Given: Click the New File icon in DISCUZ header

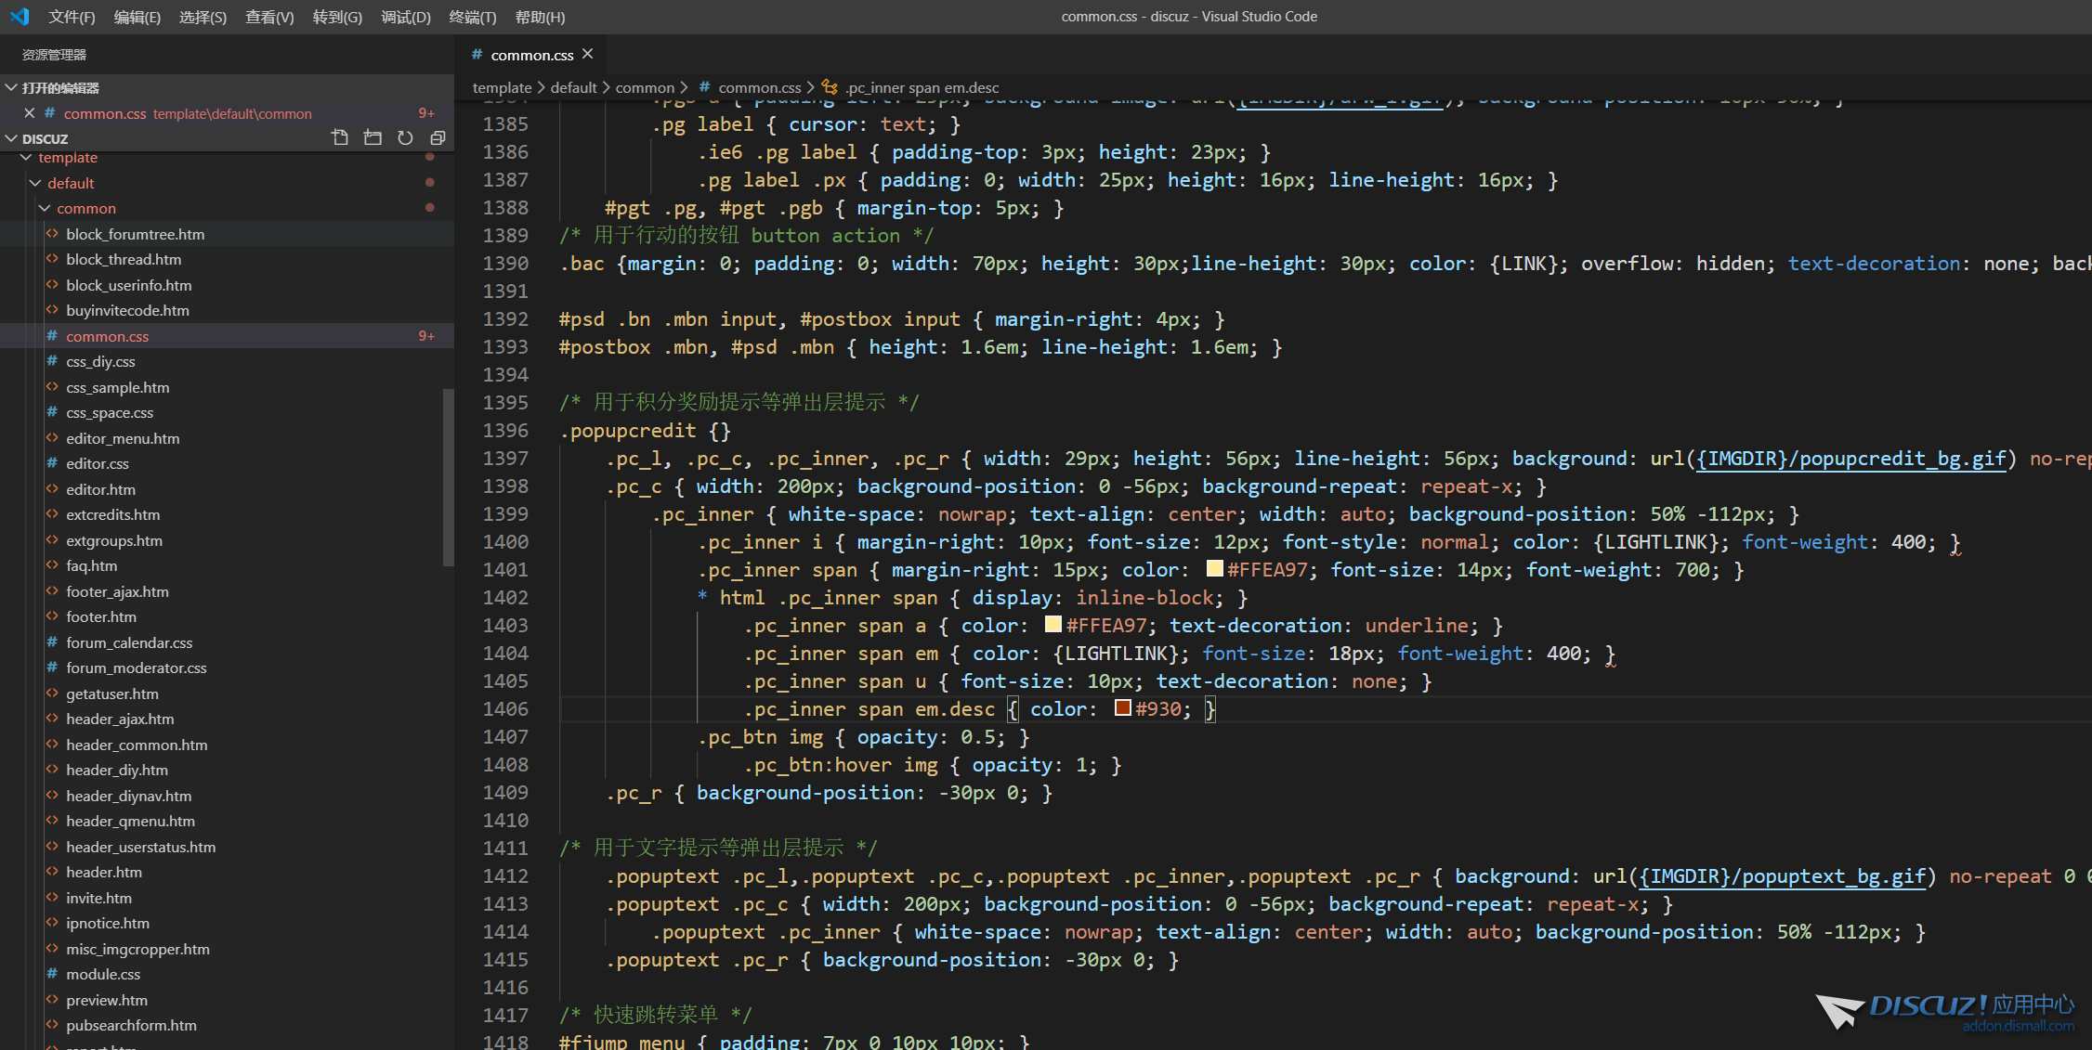Looking at the screenshot, I should [x=340, y=138].
